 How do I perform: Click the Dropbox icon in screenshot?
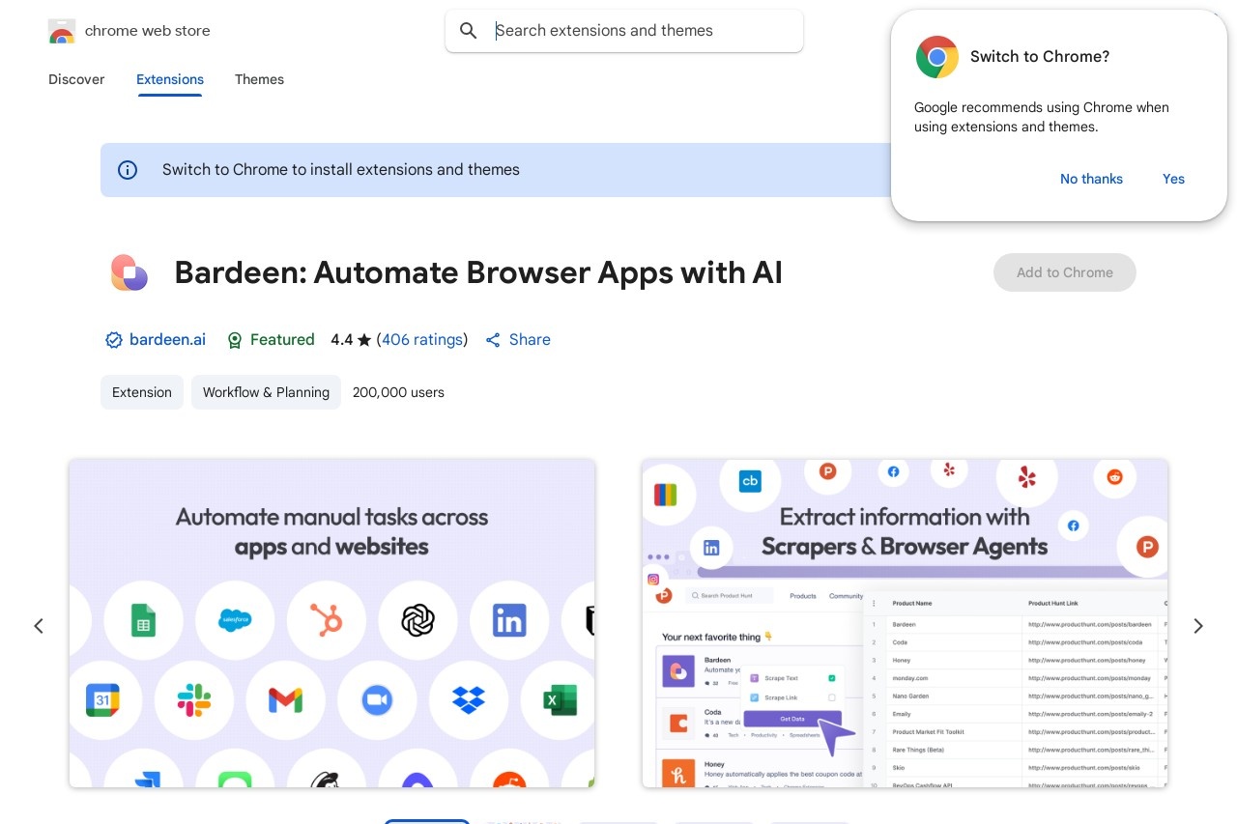(x=469, y=699)
